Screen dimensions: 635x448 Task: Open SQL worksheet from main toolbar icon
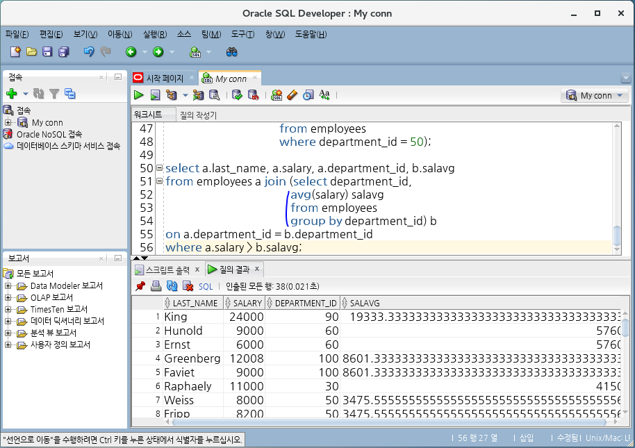pos(195,52)
